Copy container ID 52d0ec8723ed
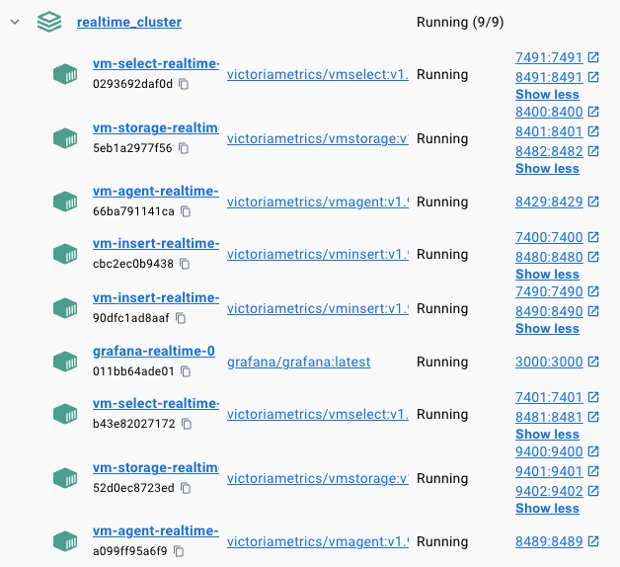The height and width of the screenshot is (567, 620). coord(186,488)
